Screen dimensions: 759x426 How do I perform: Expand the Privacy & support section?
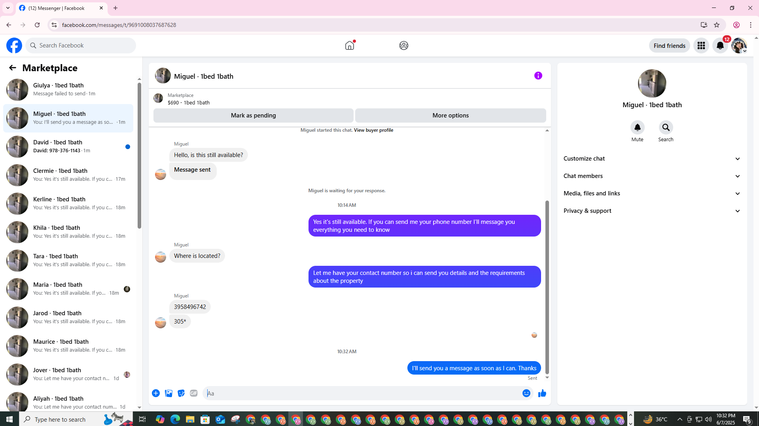coord(652,211)
